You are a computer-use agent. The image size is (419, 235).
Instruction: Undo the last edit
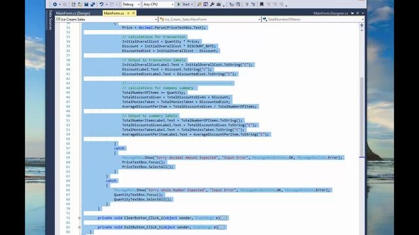click(101, 5)
